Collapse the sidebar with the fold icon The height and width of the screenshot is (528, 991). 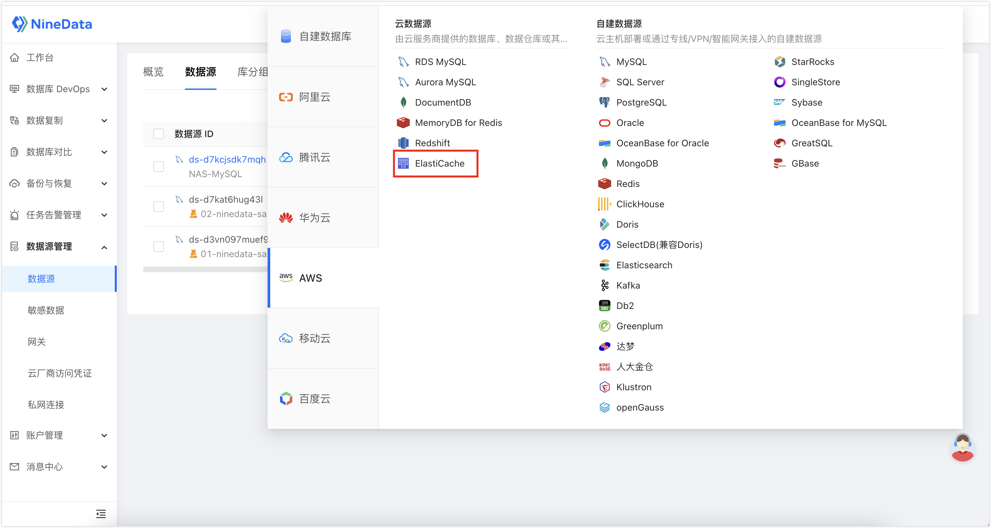(x=101, y=514)
